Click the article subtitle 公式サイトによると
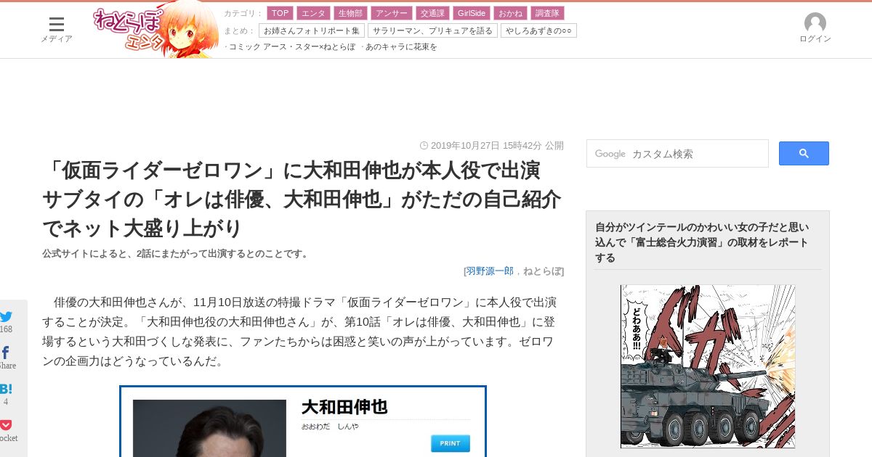 (177, 253)
